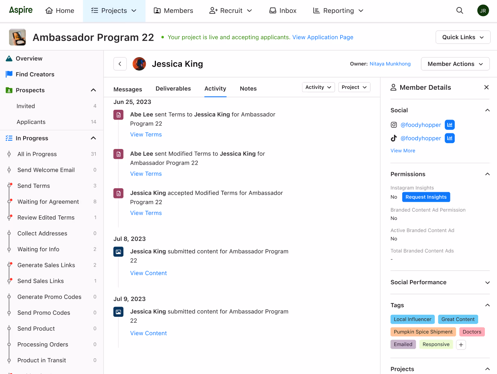Viewport: 497px width, 374px height.
Task: Click the Overview triangle icon in sidebar
Action: coord(9,58)
